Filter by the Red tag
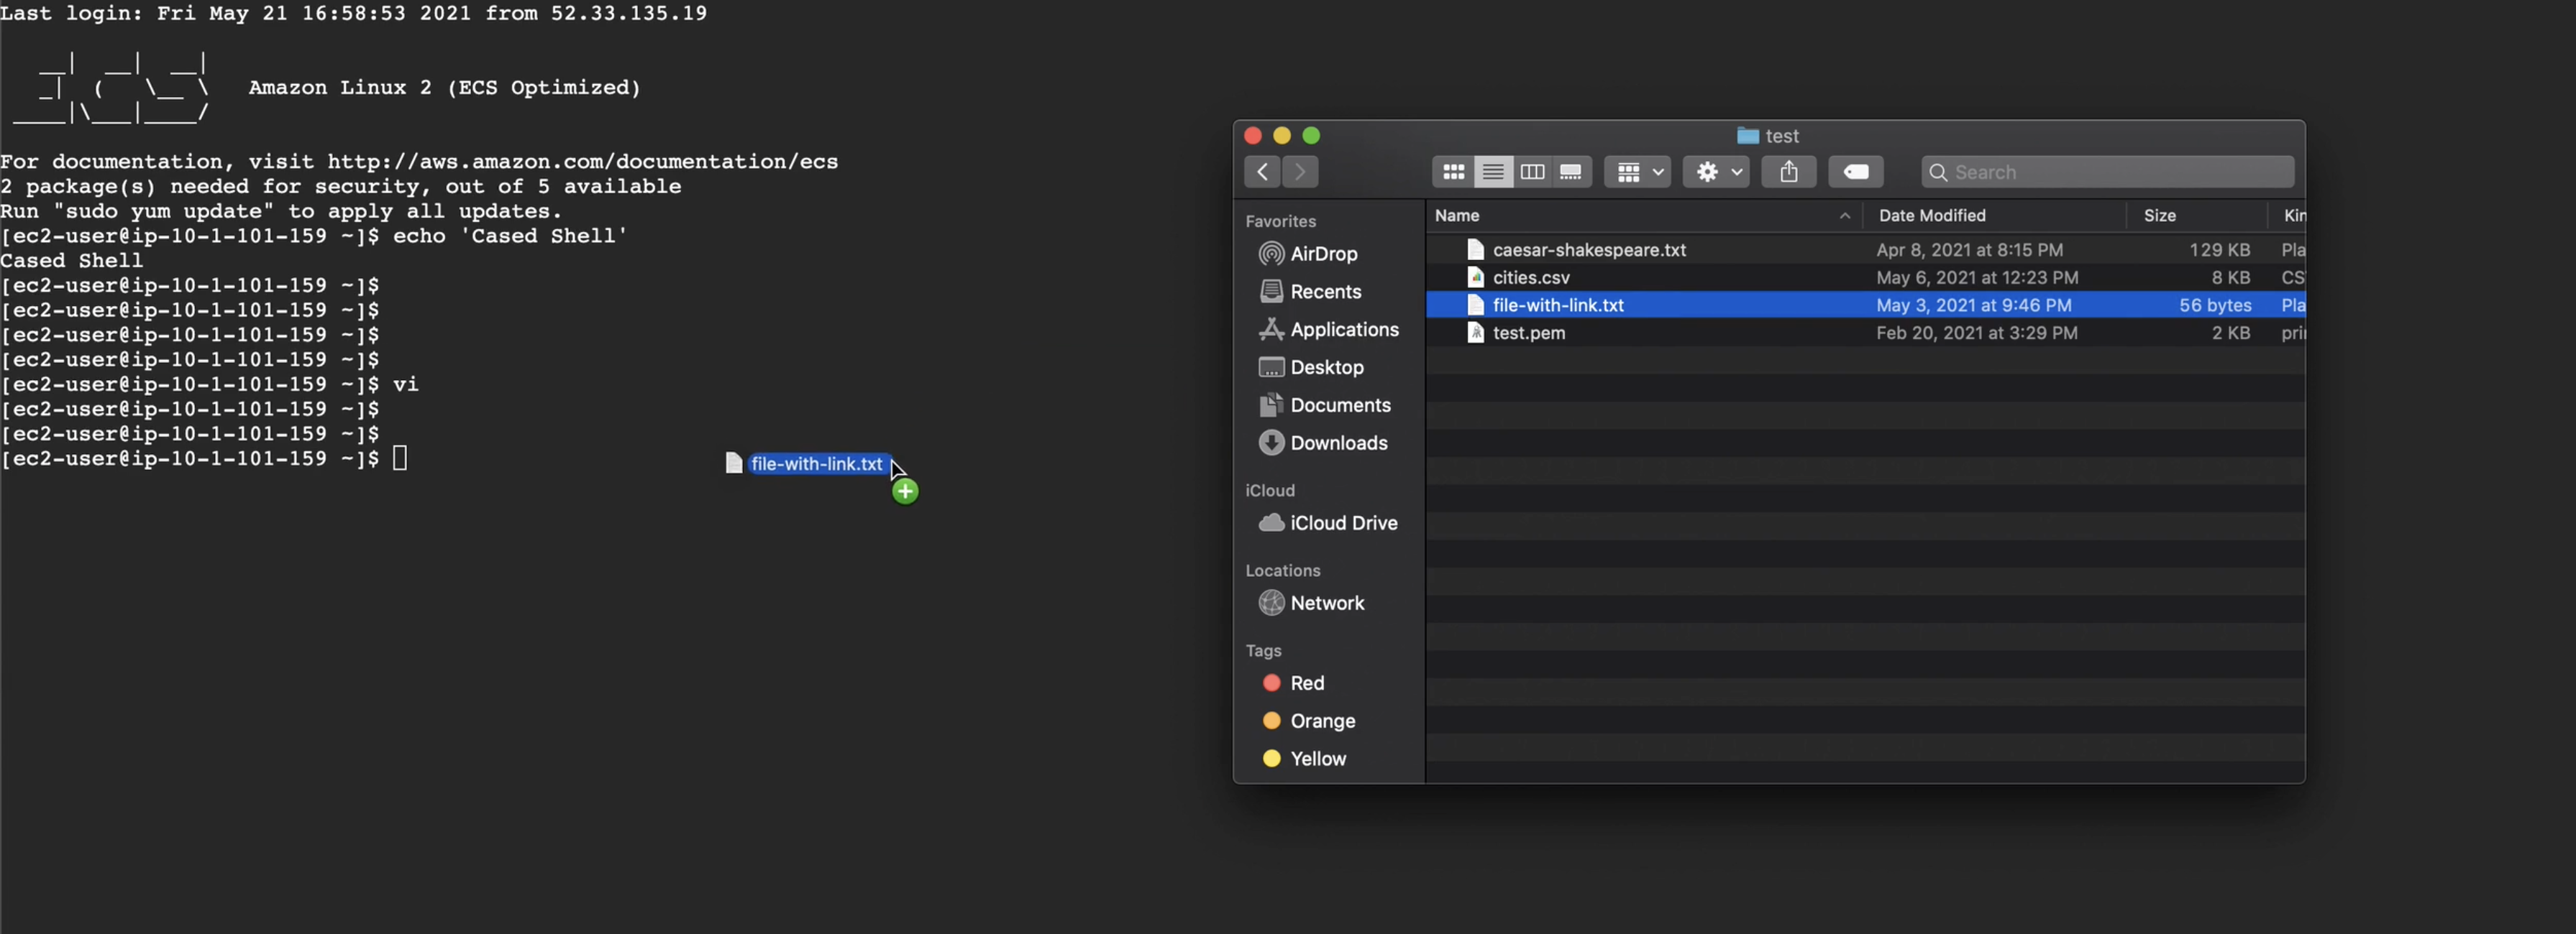Image resolution: width=2576 pixels, height=934 pixels. [x=1306, y=683]
